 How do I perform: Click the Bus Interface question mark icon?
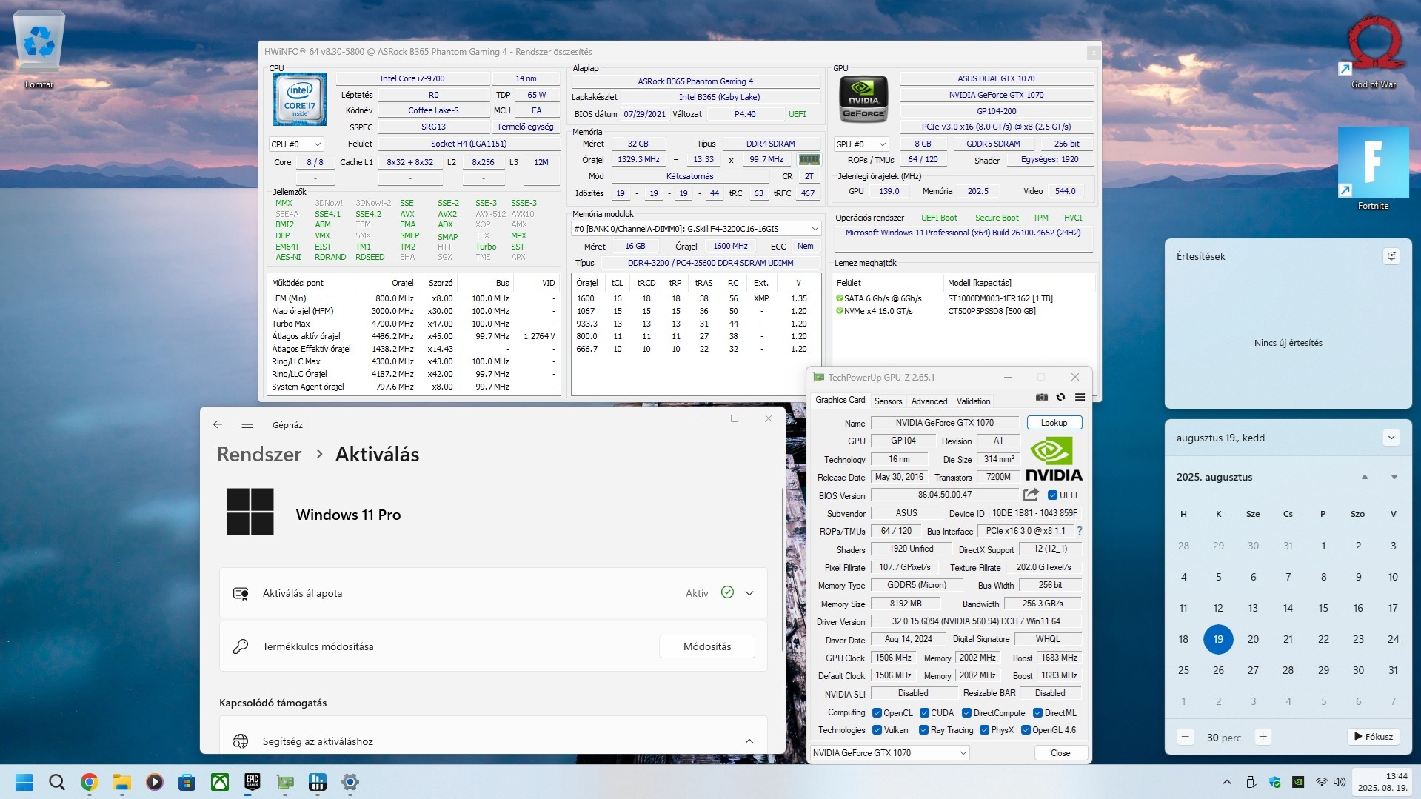pos(1080,531)
